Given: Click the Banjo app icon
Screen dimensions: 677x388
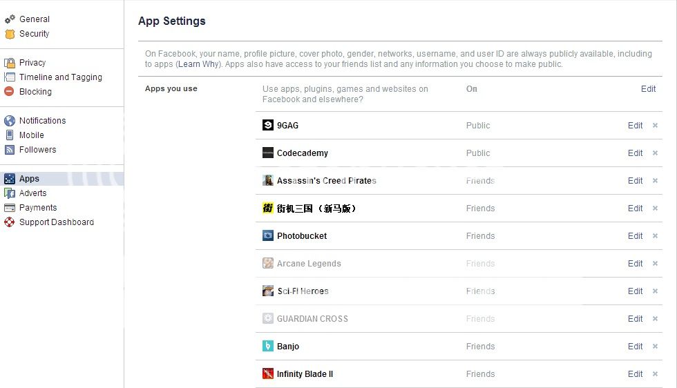Looking at the screenshot, I should click(268, 346).
